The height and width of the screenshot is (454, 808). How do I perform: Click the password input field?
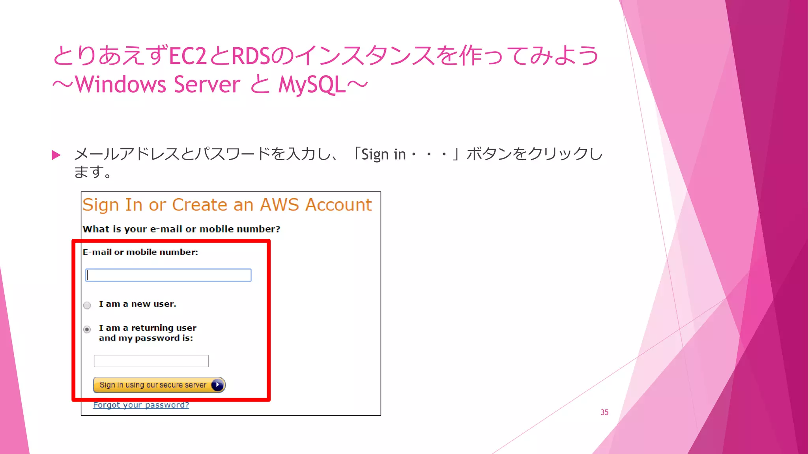[x=151, y=361]
